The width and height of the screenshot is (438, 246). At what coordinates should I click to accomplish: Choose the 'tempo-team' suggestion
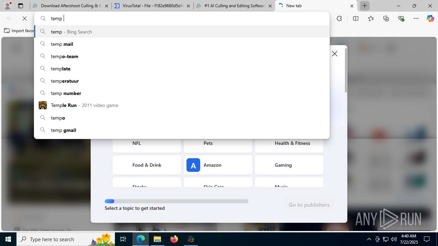(x=182, y=56)
